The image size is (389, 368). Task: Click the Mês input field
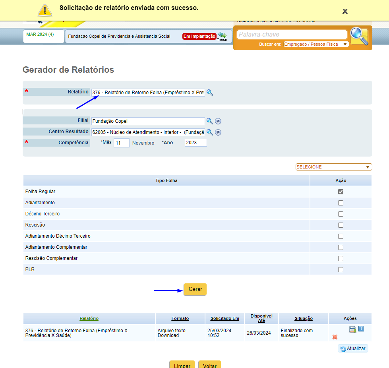point(122,143)
